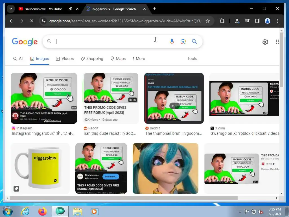Open the Action Center flag icon
The image size is (289, 217).
point(247,212)
